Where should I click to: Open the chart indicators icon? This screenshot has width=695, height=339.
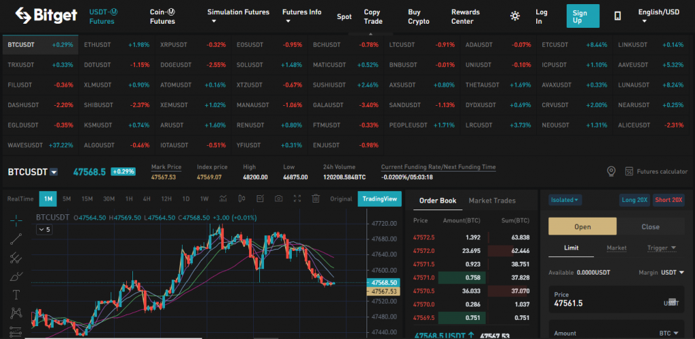pyautogui.click(x=223, y=199)
